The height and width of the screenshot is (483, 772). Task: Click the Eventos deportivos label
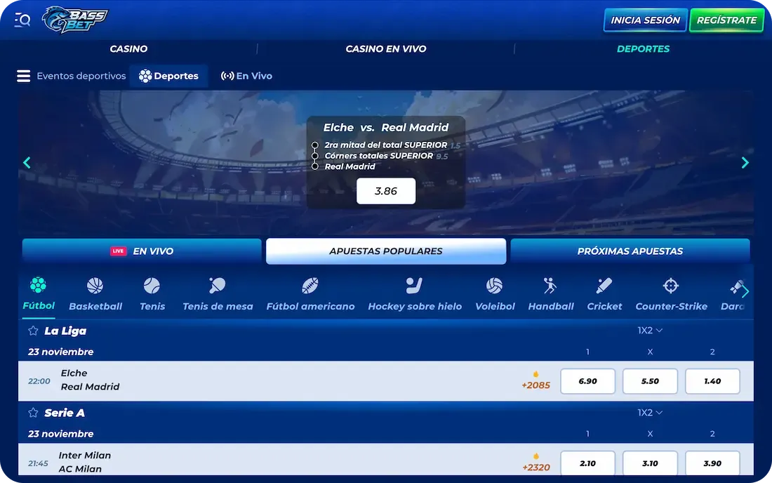[81, 76]
